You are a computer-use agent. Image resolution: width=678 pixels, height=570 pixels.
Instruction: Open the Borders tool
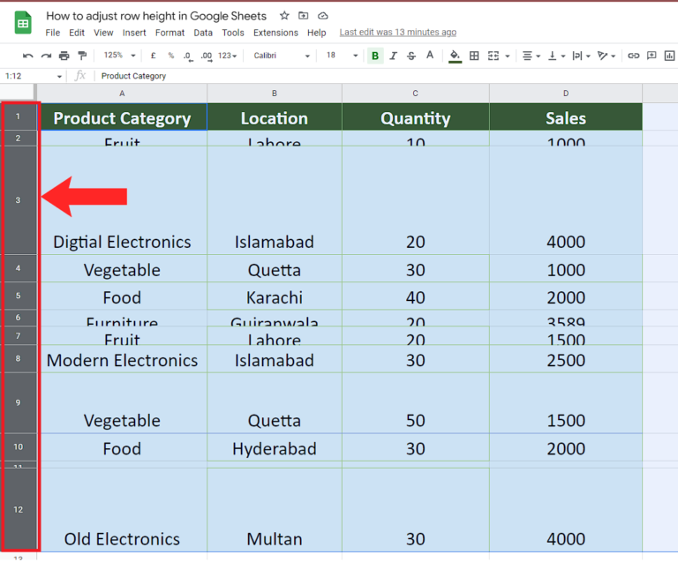click(474, 56)
